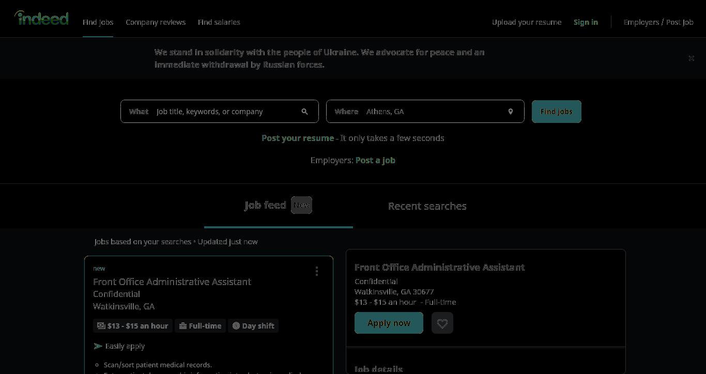Image resolution: width=706 pixels, height=374 pixels.
Task: Save job with the heart icon
Action: coord(442,323)
